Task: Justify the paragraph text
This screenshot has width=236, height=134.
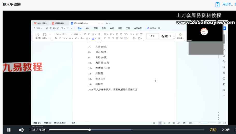Action: click(x=117, y=38)
